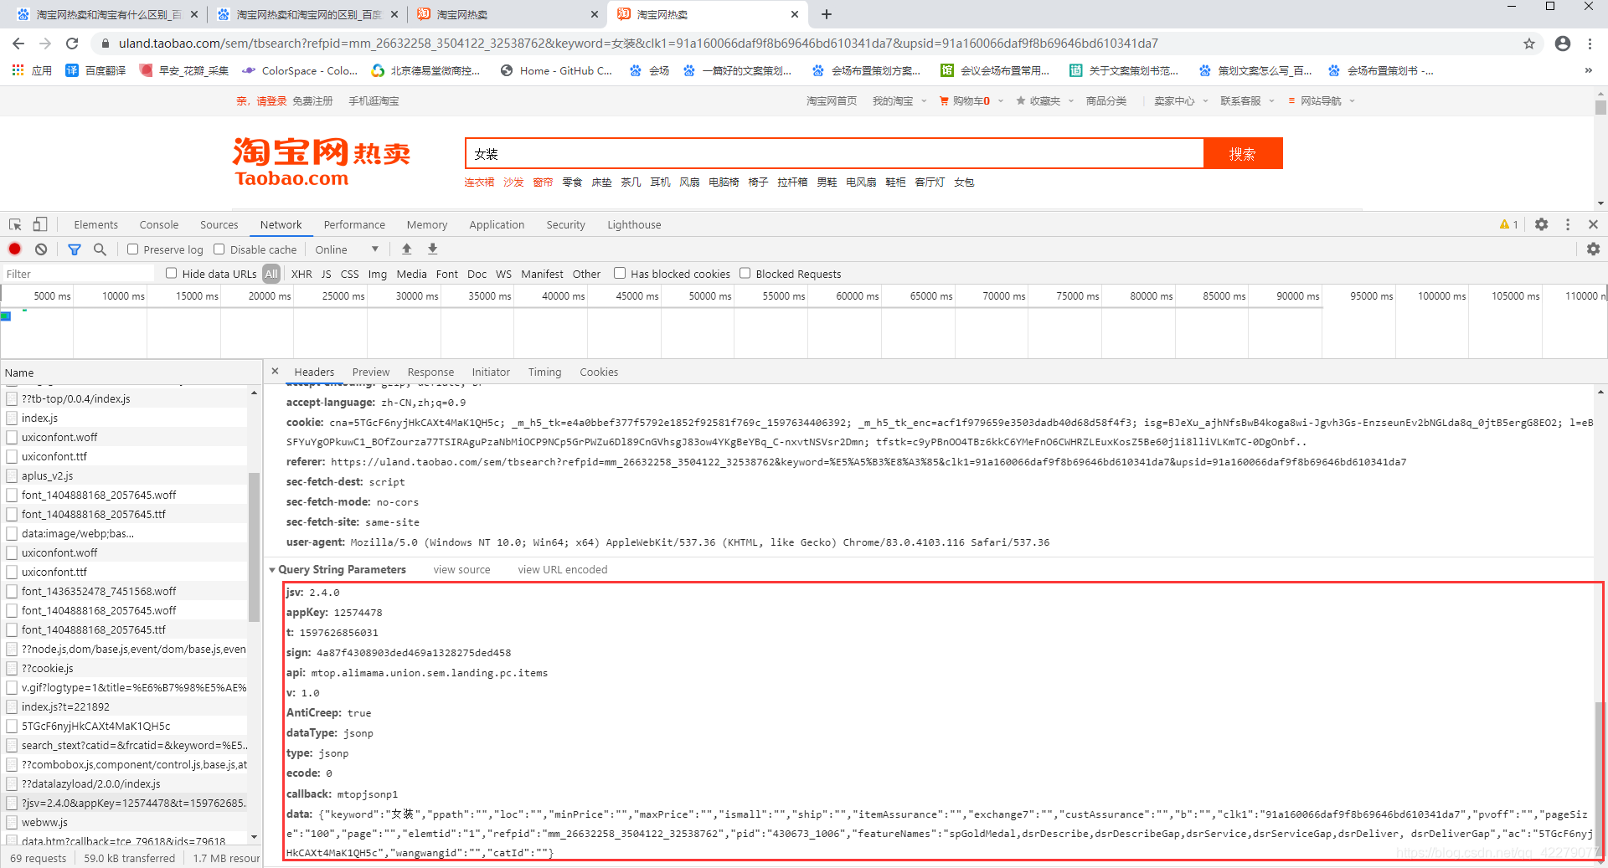1608x868 pixels.
Task: Open DevTools more options kebab menu
Action: point(1568,224)
